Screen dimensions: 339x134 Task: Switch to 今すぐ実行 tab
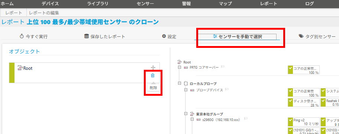point(33,36)
